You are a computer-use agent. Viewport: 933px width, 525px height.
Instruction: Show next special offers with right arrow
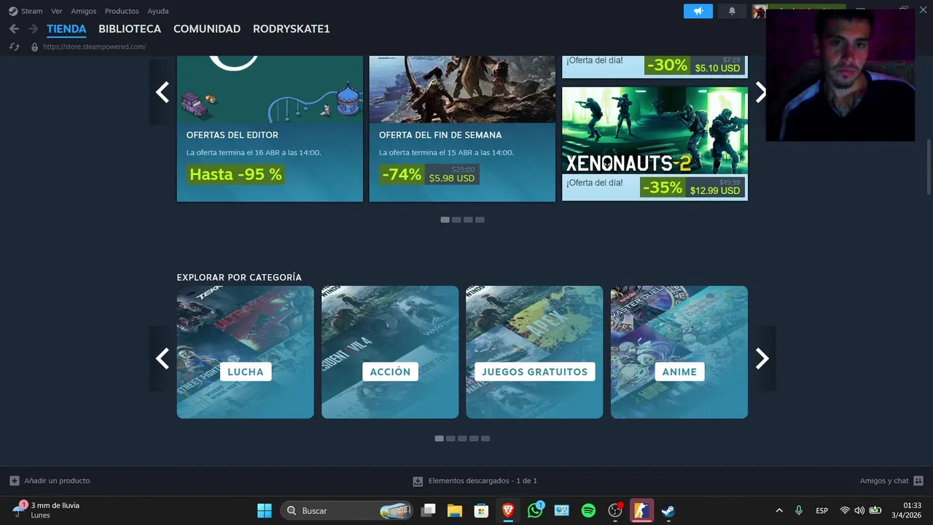click(x=761, y=92)
